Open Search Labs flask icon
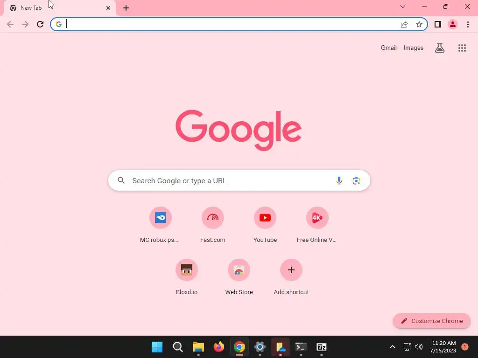 coord(440,48)
